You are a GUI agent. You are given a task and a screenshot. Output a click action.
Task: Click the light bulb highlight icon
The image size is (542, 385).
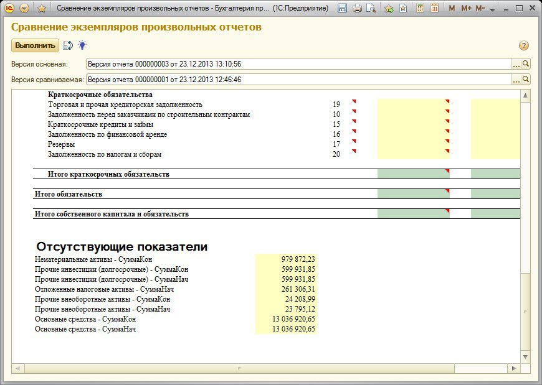[82, 45]
